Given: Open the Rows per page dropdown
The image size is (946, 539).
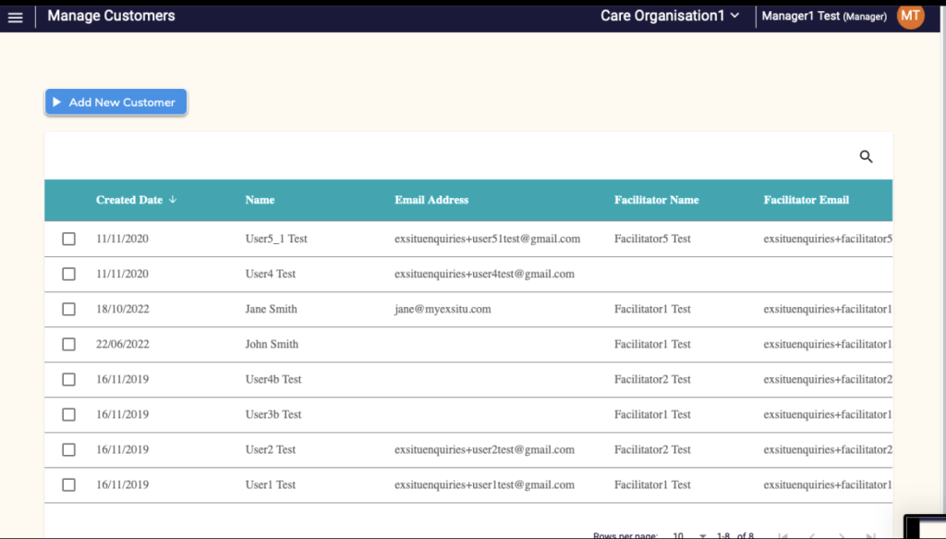Looking at the screenshot, I should click(689, 535).
